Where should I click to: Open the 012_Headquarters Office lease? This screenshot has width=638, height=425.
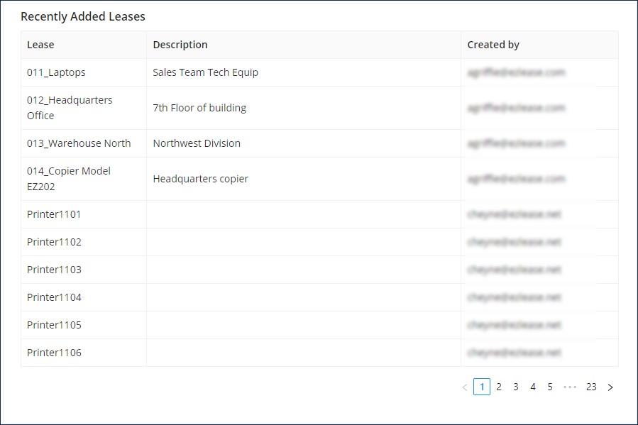[70, 108]
